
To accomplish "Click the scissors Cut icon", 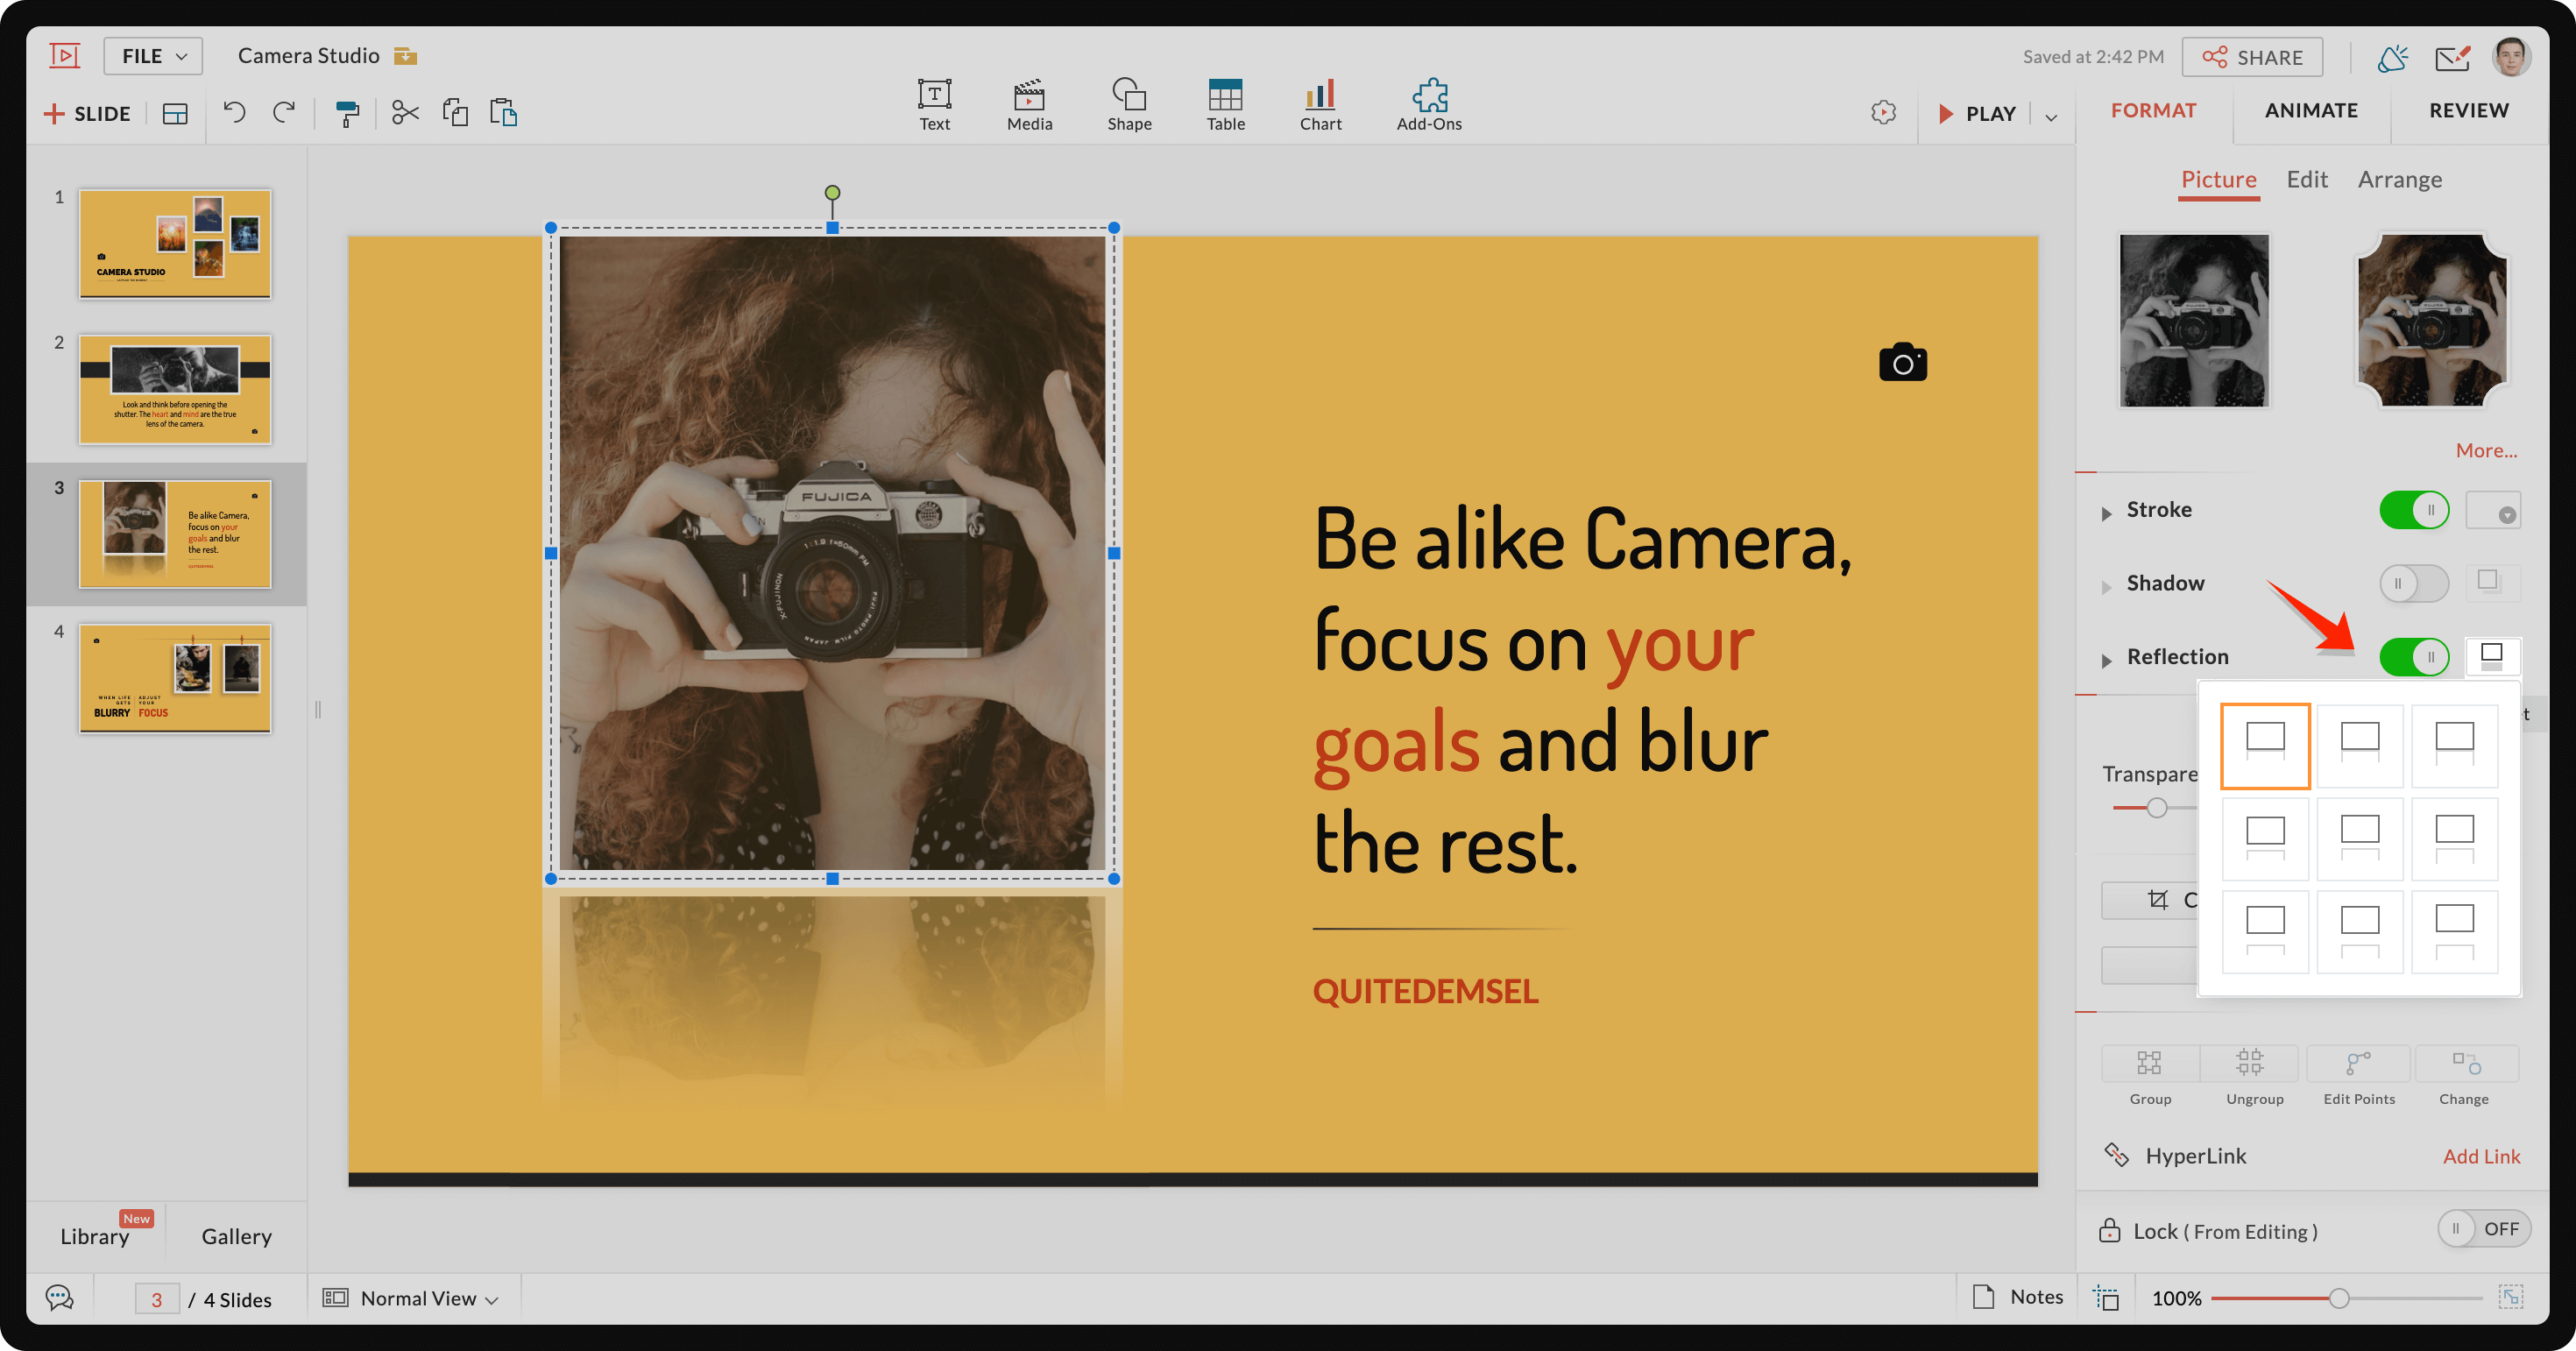I will tap(405, 112).
